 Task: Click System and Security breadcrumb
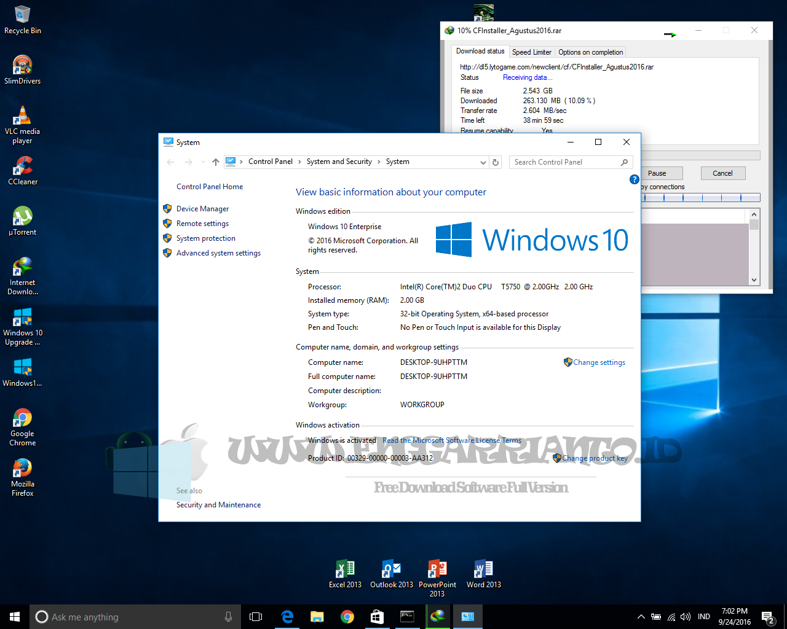click(339, 162)
